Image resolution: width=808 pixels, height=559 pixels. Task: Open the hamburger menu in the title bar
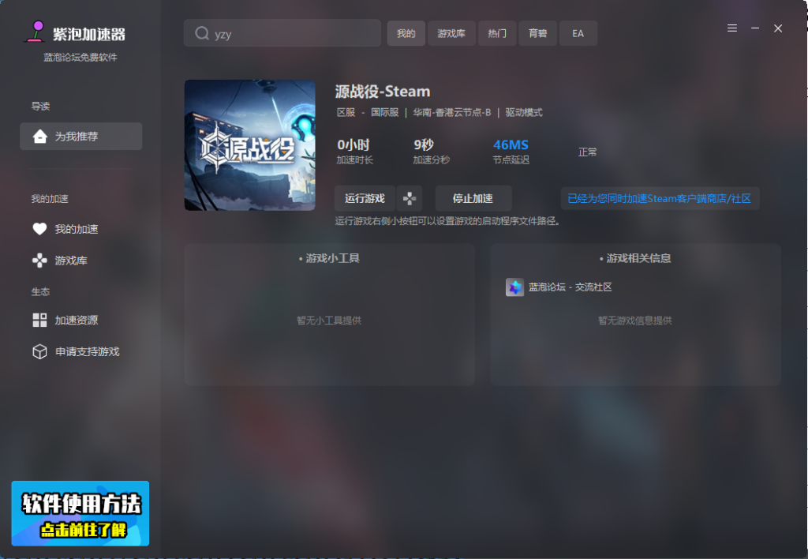[x=731, y=28]
